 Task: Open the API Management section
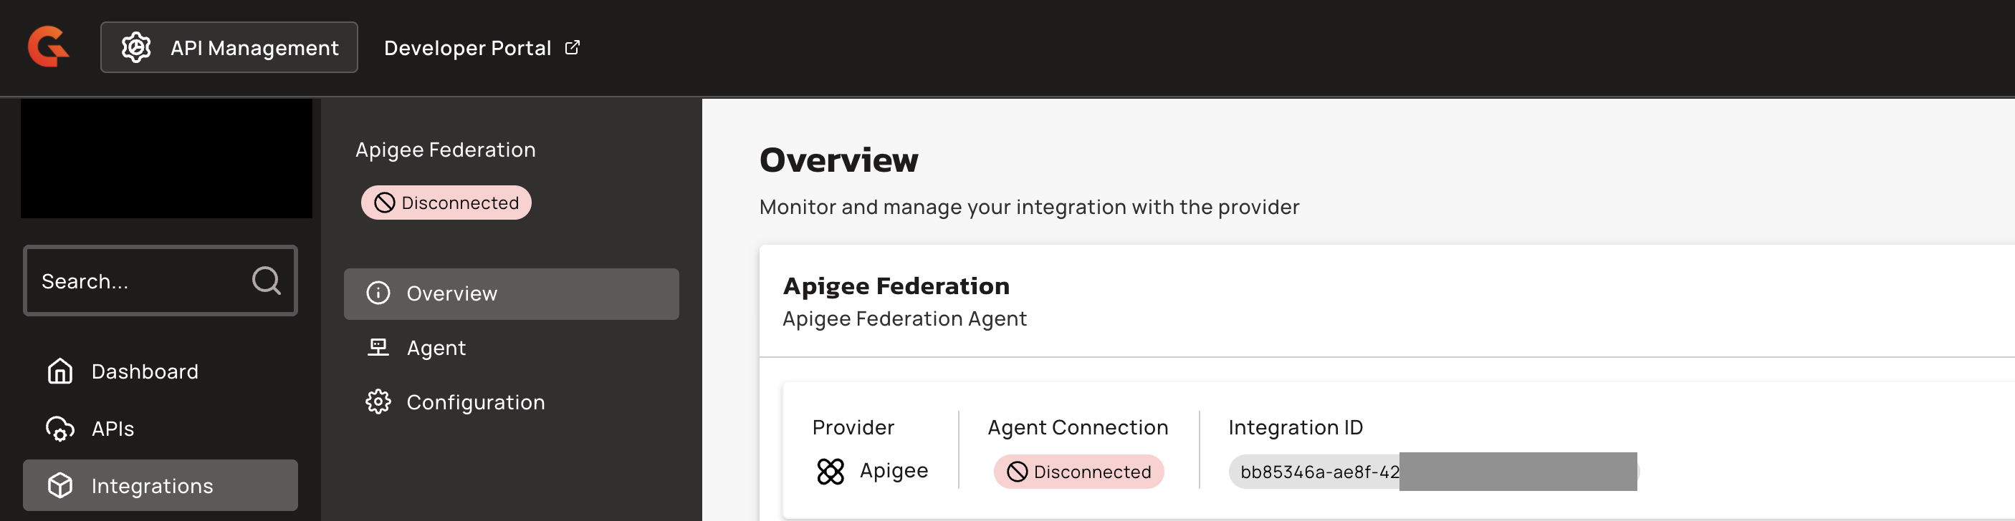pyautogui.click(x=229, y=48)
